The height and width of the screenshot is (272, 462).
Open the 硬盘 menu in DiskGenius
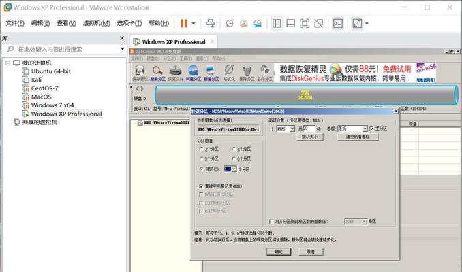(153, 58)
